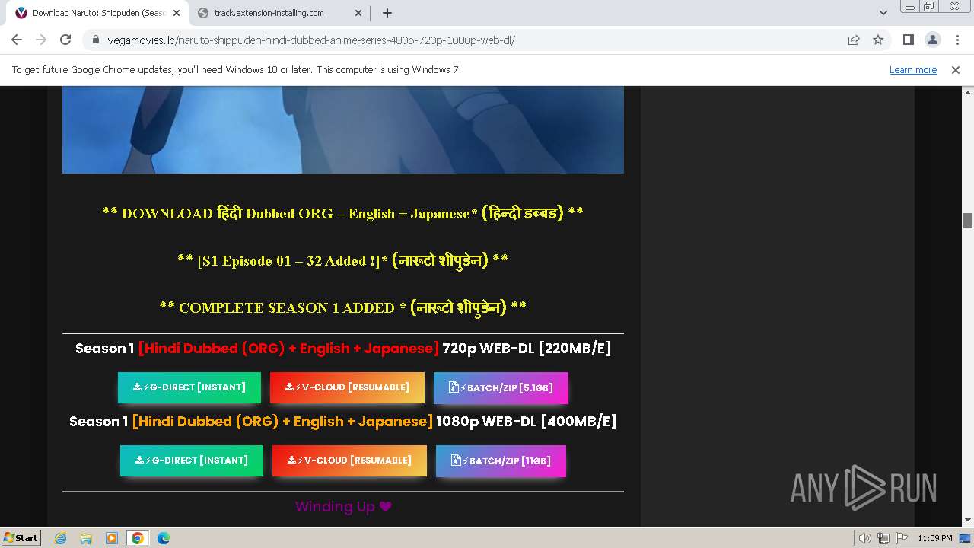Select the 'Winding Up' text

[343, 507]
